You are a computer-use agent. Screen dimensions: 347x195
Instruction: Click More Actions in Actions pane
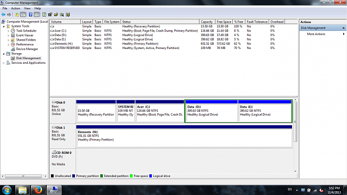pyautogui.click(x=316, y=34)
